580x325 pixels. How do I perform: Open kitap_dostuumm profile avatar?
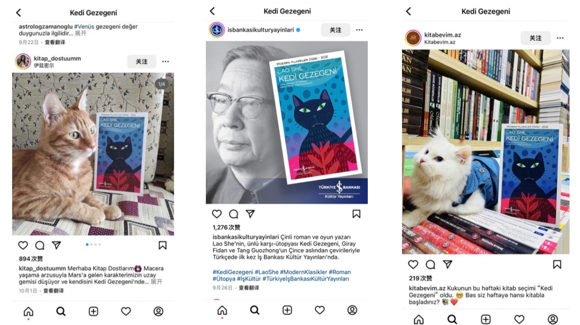23,62
